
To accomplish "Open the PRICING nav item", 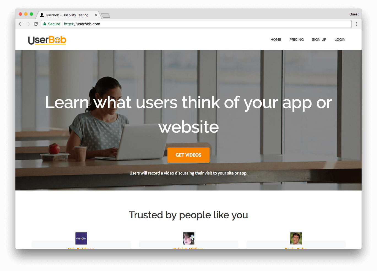I will [296, 39].
